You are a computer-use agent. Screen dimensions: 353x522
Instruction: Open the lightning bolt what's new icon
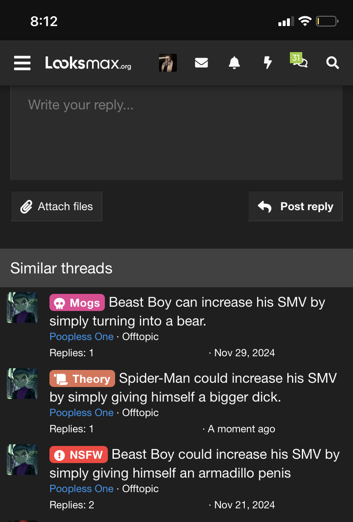click(267, 63)
